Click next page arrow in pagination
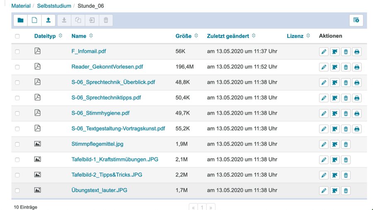 coord(211,208)
